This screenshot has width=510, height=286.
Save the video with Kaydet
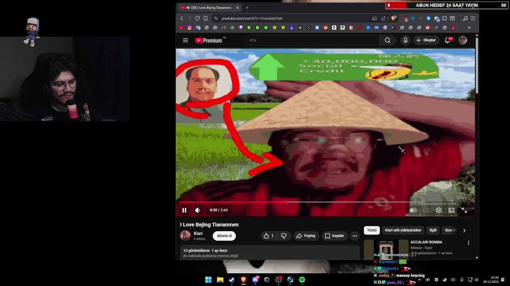(334, 236)
